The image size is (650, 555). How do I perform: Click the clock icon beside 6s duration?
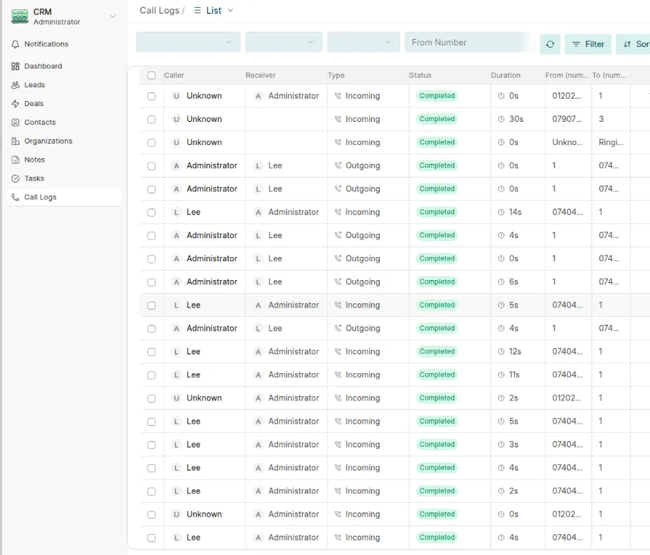[501, 281]
